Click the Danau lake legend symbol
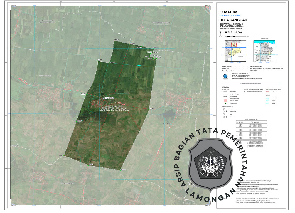The image size is (295, 213). click(x=267, y=103)
